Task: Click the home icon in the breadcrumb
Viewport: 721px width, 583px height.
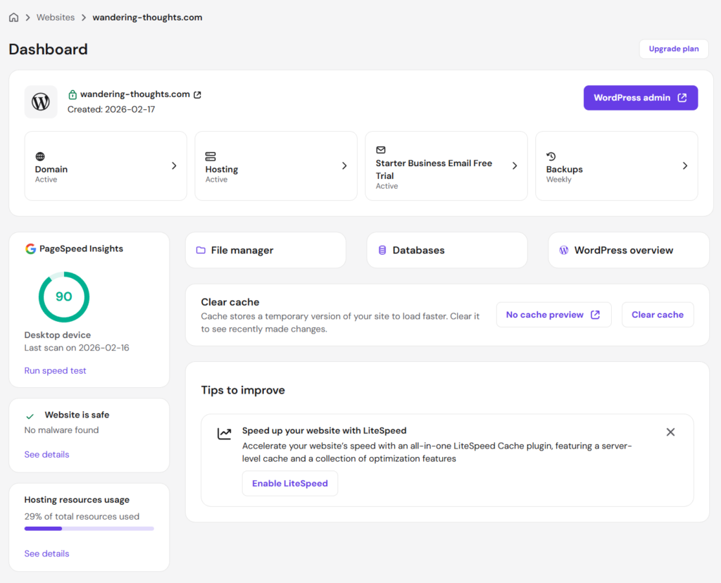Action: (14, 18)
